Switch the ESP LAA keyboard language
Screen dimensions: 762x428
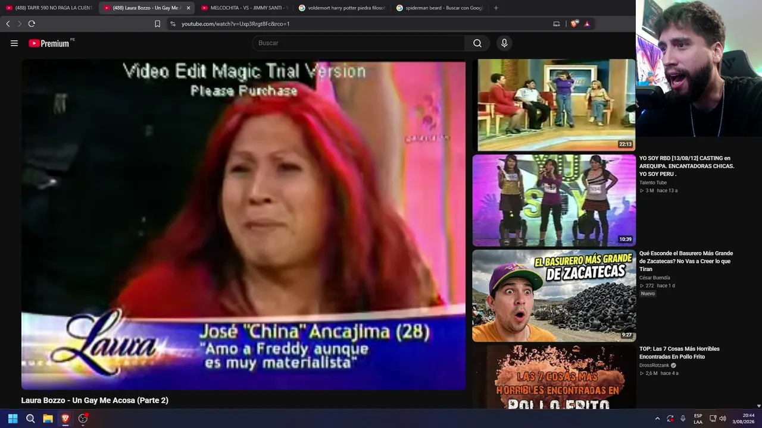pyautogui.click(x=698, y=418)
